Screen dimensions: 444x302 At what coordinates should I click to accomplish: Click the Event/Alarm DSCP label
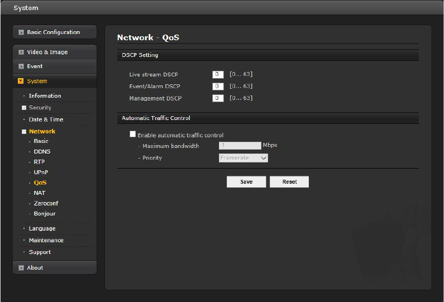click(x=155, y=87)
